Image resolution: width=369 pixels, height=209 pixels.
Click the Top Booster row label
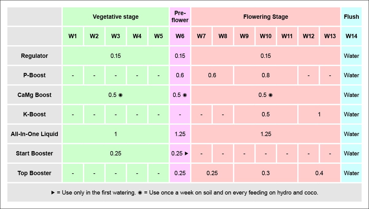(x=34, y=173)
